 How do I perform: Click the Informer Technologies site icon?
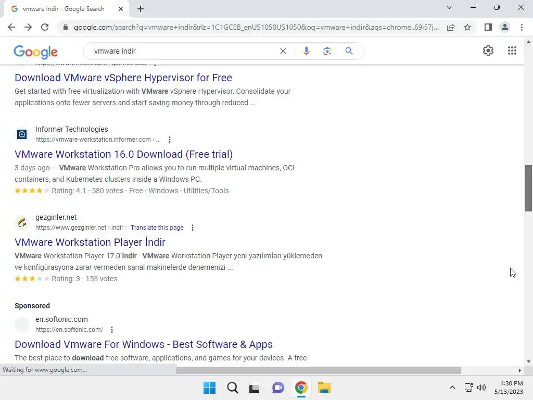tap(22, 134)
